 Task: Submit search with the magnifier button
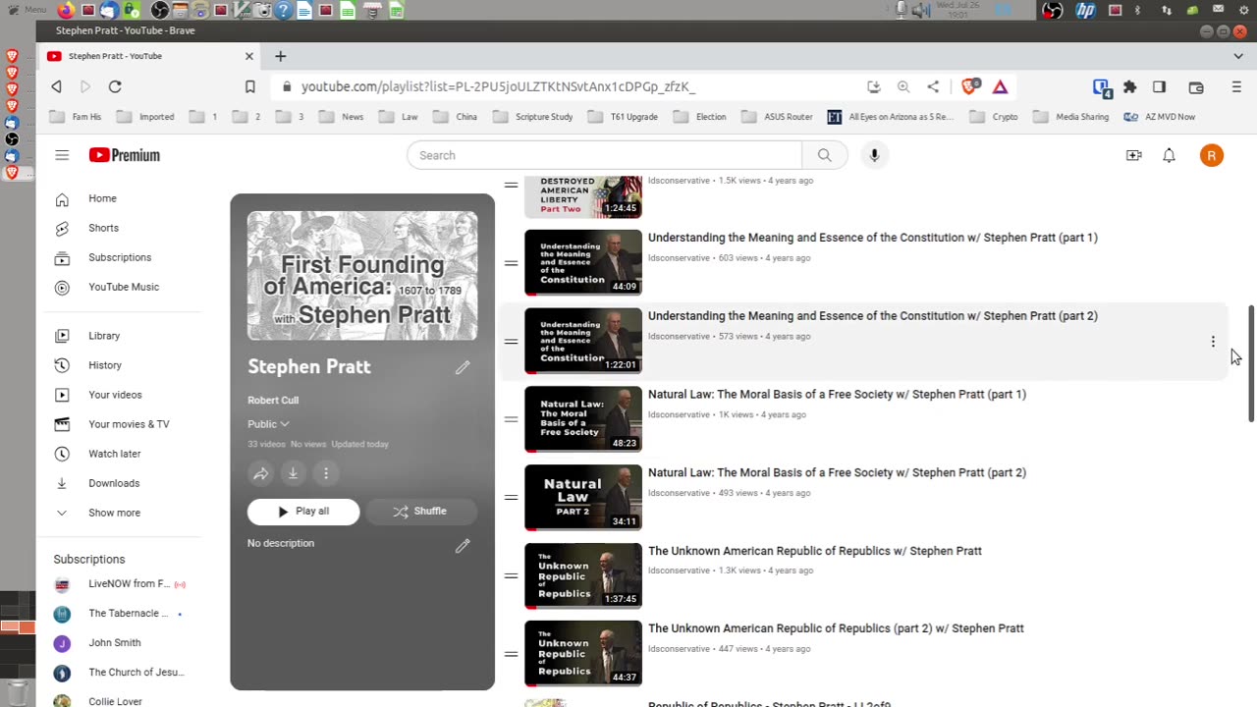click(x=825, y=155)
